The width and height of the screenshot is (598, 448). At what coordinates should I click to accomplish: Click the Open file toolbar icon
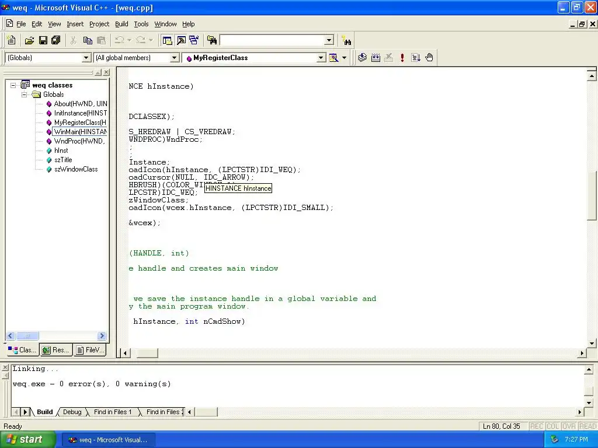pos(29,40)
